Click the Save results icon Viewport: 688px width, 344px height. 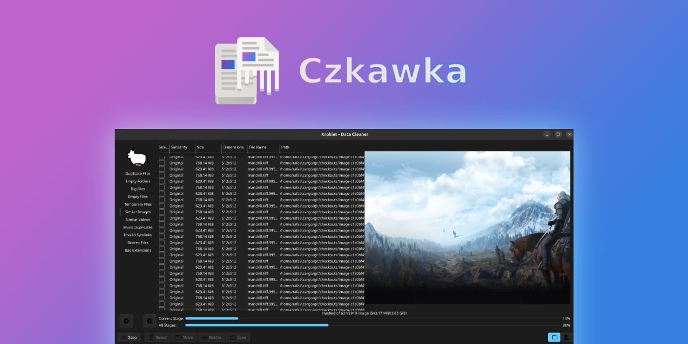(233, 337)
